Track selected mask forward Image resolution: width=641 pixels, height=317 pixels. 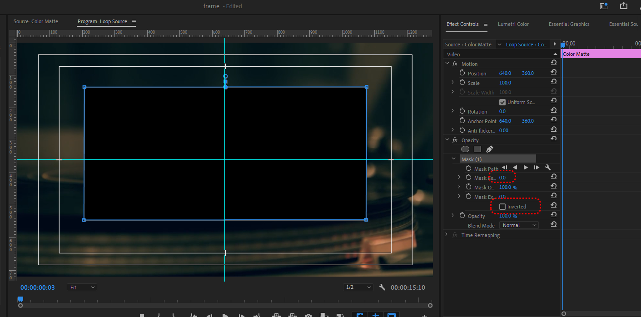(x=526, y=168)
